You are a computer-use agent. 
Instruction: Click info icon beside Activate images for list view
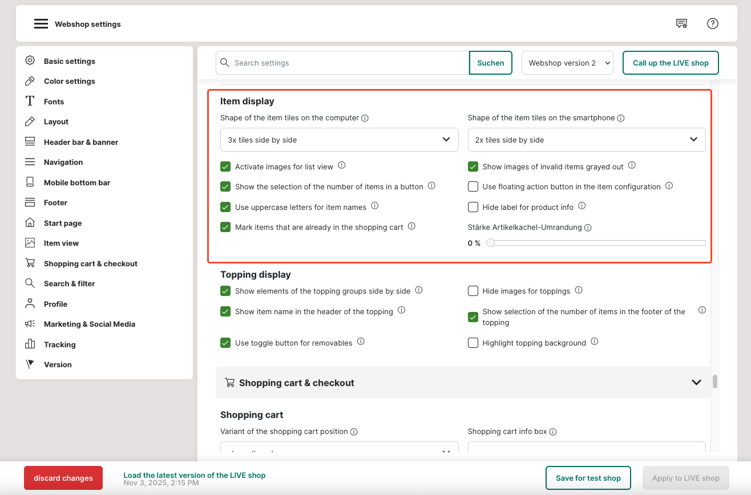click(x=342, y=165)
